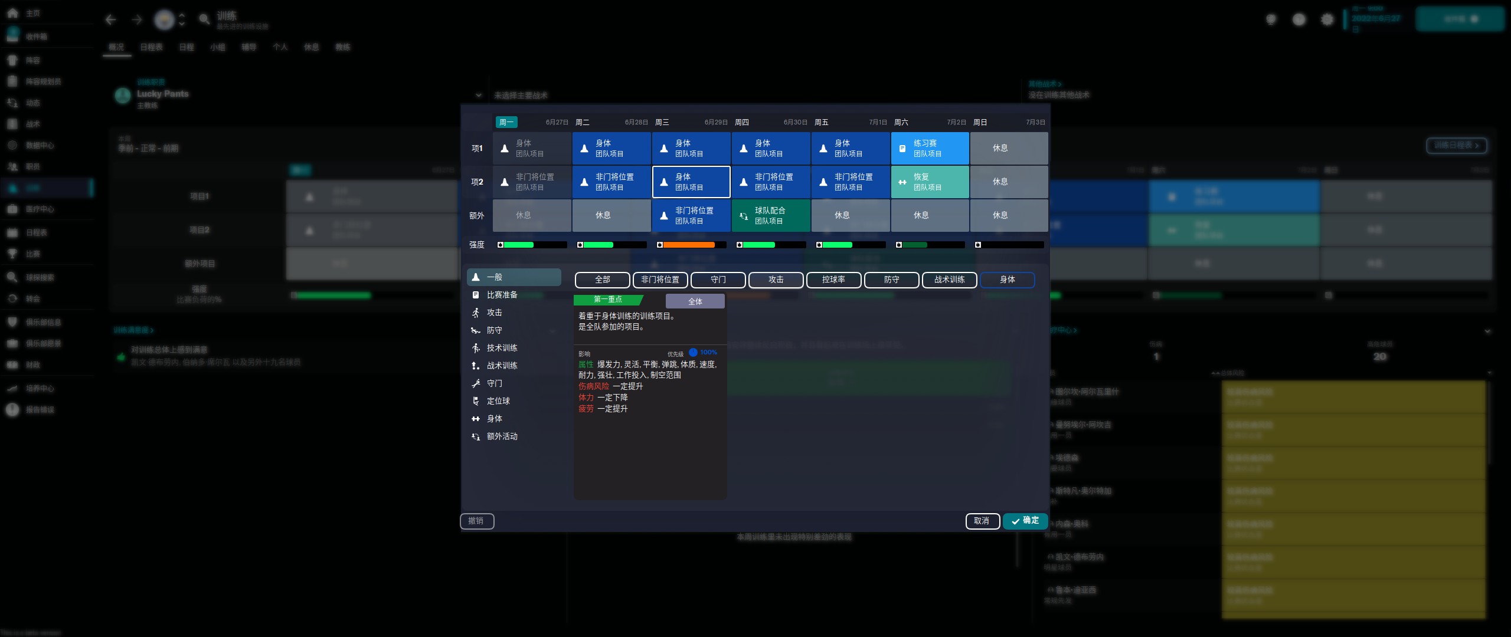Click the 身体 dumbbell icon in list
The width and height of the screenshot is (1511, 637).
(476, 419)
